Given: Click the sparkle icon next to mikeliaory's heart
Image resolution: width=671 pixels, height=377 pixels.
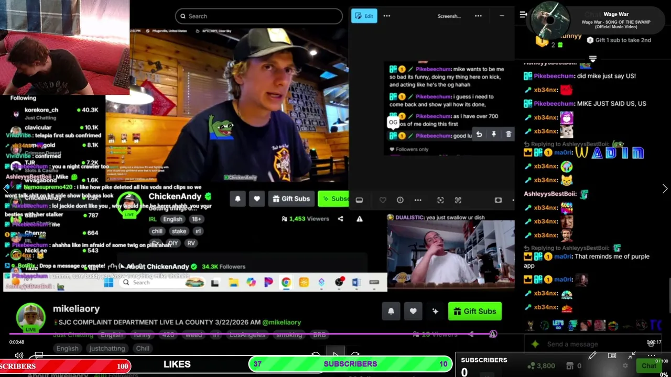Looking at the screenshot, I should pyautogui.click(x=435, y=311).
